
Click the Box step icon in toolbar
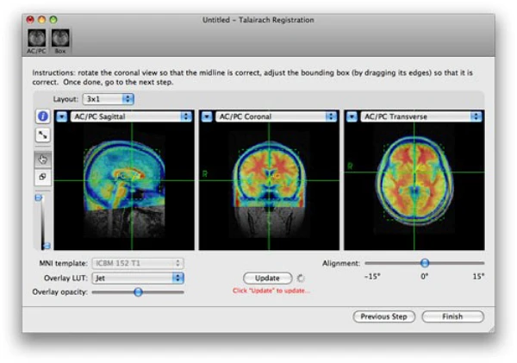pos(61,39)
